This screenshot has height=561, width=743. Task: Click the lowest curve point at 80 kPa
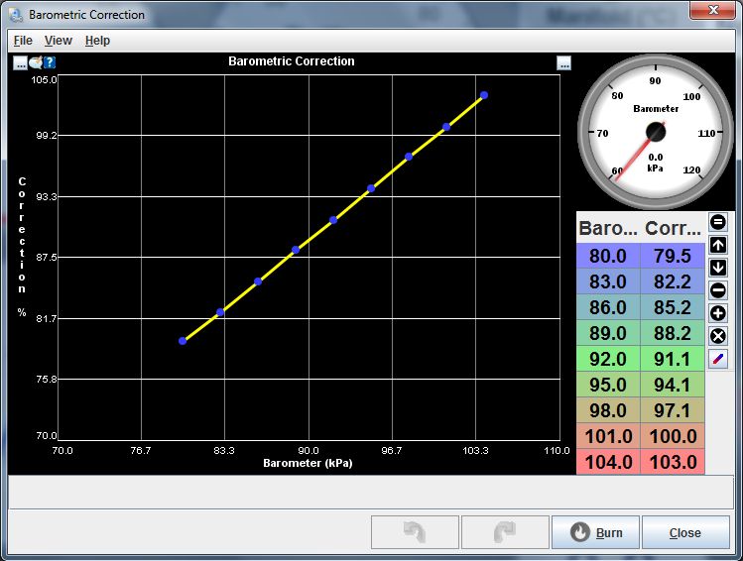coord(183,341)
